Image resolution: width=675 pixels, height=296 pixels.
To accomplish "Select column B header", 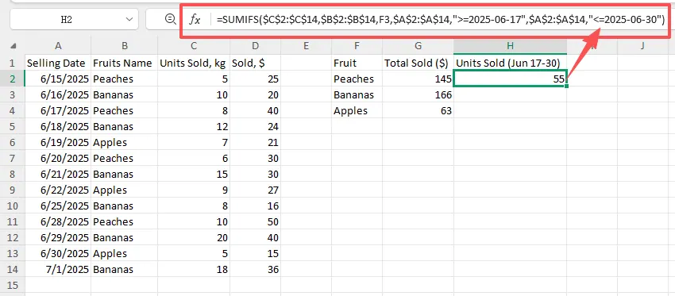I will pos(125,45).
